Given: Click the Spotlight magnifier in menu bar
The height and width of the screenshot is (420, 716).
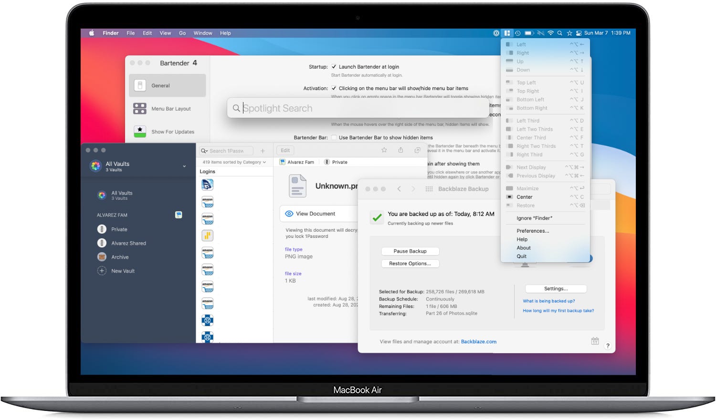Looking at the screenshot, I should coord(559,33).
